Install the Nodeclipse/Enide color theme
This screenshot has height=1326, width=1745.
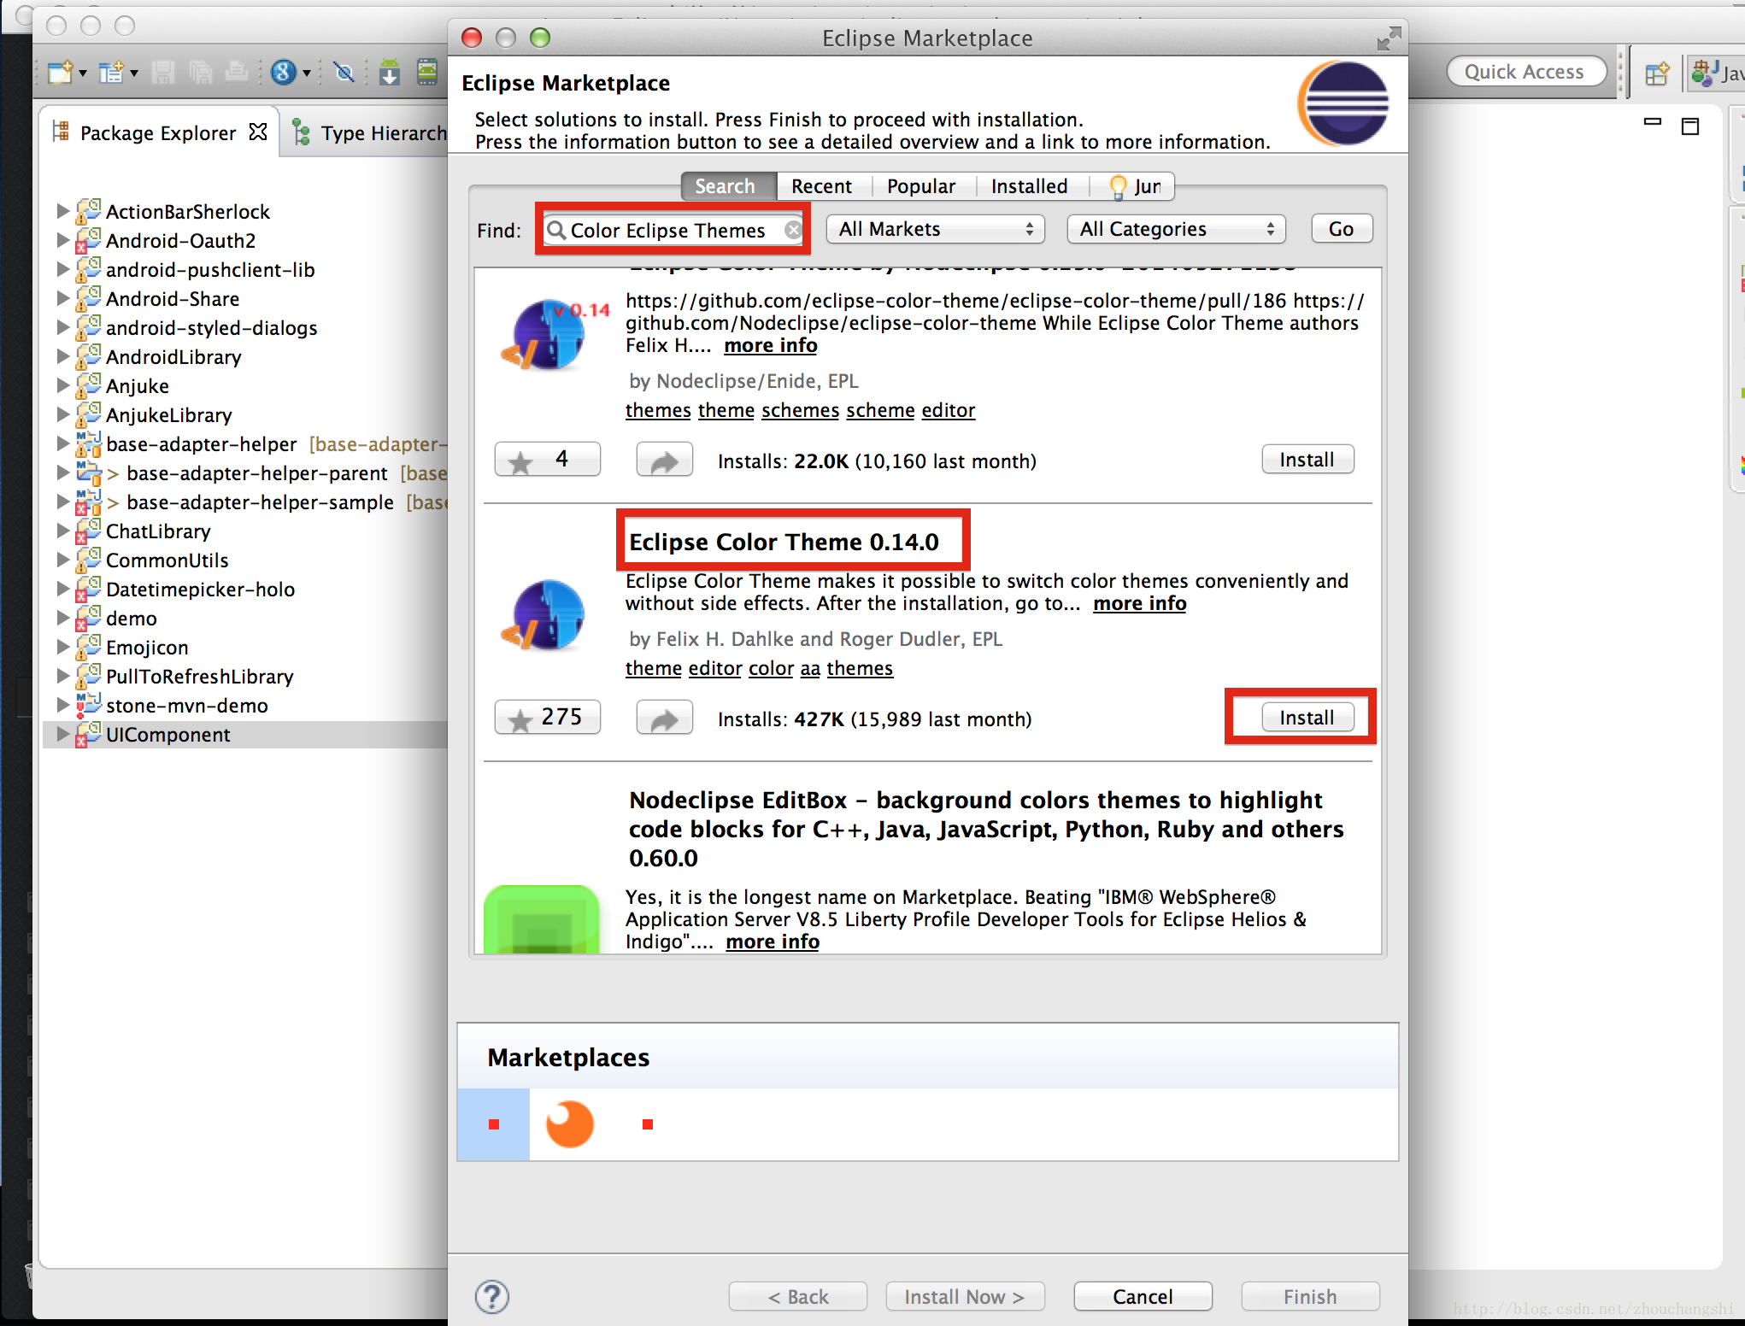coord(1307,460)
